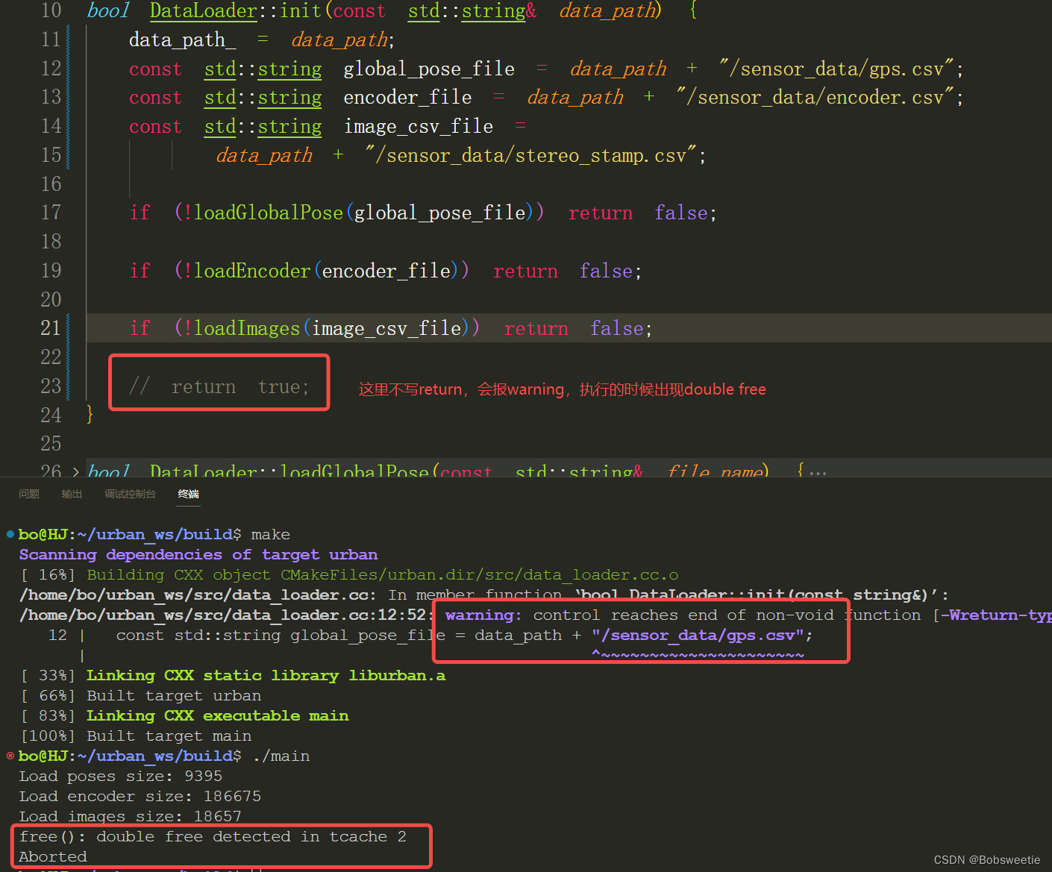Viewport: 1052px width, 872px height.
Task: Switch to the 输出 output tab
Action: click(x=72, y=494)
